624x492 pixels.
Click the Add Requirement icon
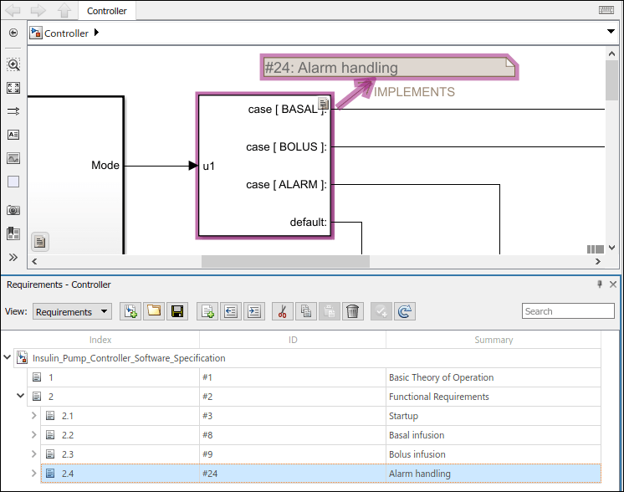207,311
